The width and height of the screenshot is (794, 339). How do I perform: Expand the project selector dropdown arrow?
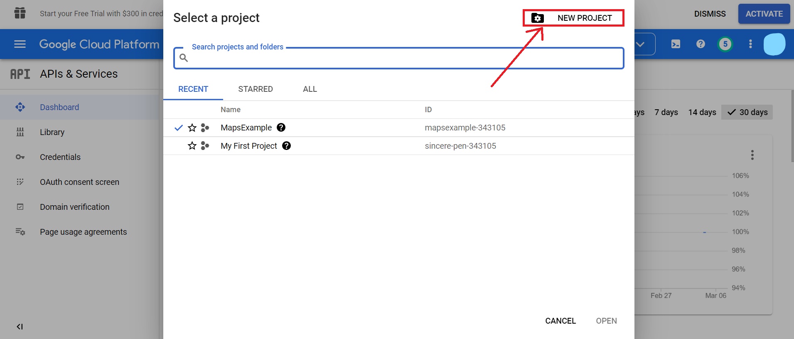[640, 44]
